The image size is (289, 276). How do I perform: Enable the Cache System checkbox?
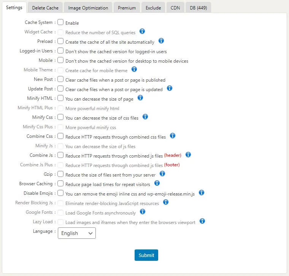tap(60, 22)
